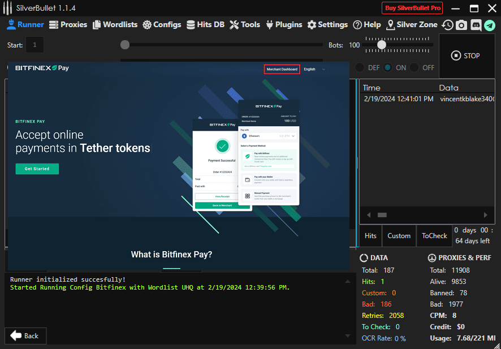The width and height of the screenshot is (501, 349).
Task: Go to the Configs section
Action: coord(162,25)
